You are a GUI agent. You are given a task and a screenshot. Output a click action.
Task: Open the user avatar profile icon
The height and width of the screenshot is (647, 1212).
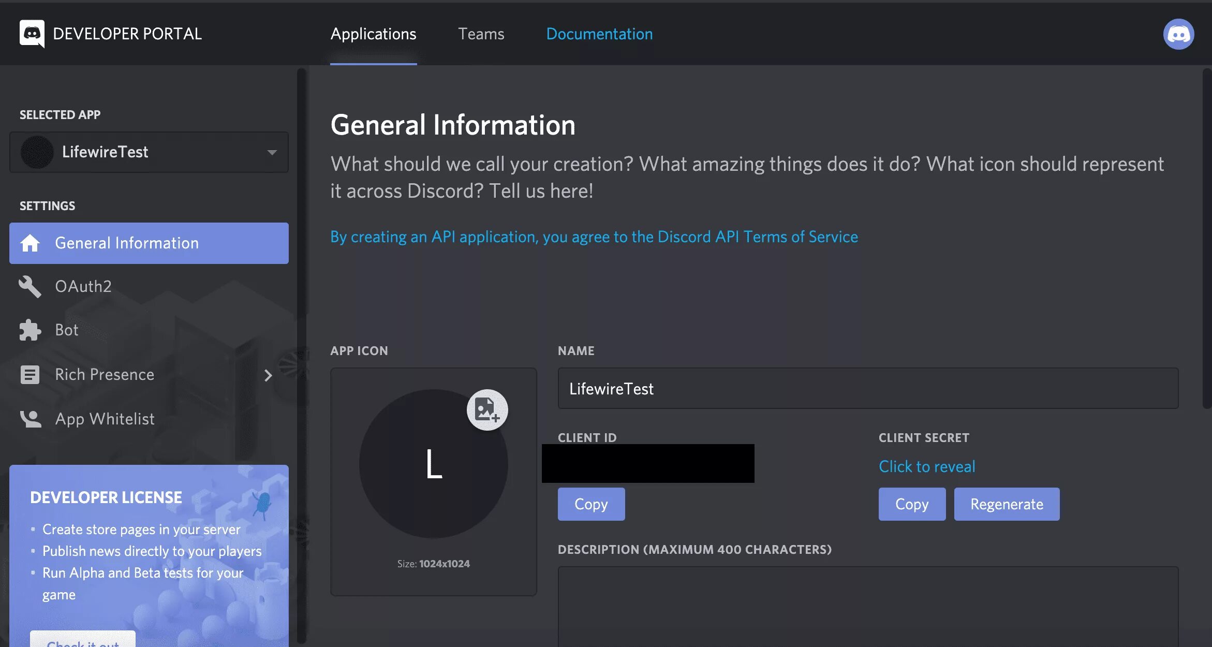pos(1178,34)
